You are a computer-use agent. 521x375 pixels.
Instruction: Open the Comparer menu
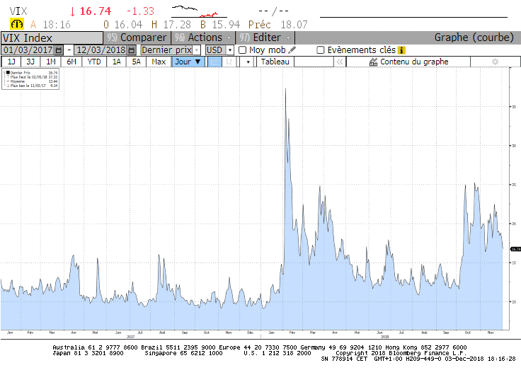pyautogui.click(x=137, y=37)
